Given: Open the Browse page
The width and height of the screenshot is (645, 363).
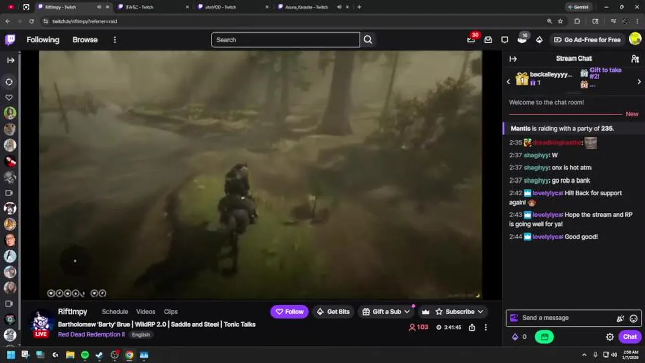Looking at the screenshot, I should [x=85, y=40].
